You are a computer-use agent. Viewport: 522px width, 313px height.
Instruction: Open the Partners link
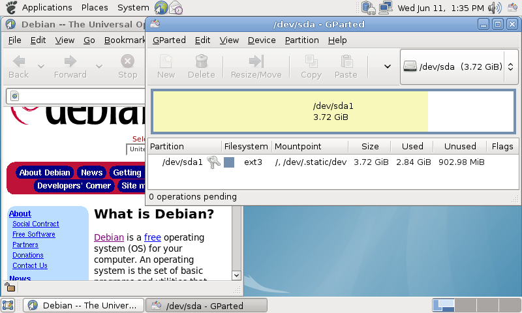point(25,245)
